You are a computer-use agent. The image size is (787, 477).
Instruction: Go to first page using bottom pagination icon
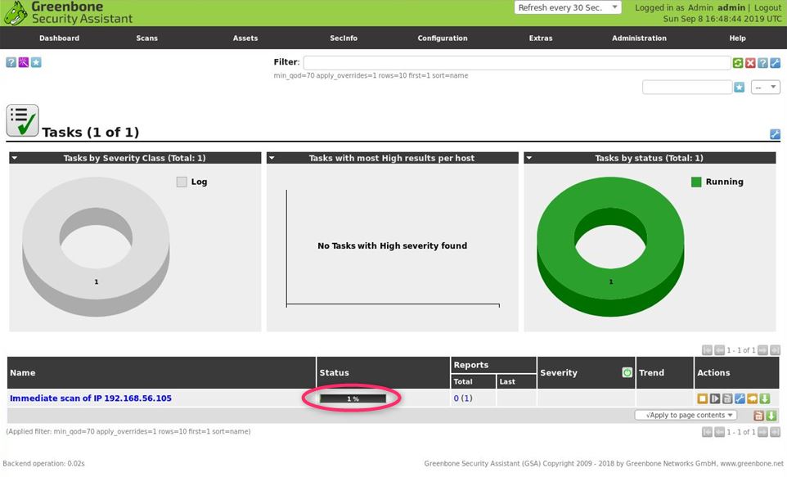[x=707, y=432]
